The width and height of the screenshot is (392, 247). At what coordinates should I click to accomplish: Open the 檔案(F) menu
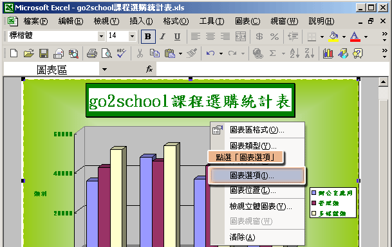(35, 21)
